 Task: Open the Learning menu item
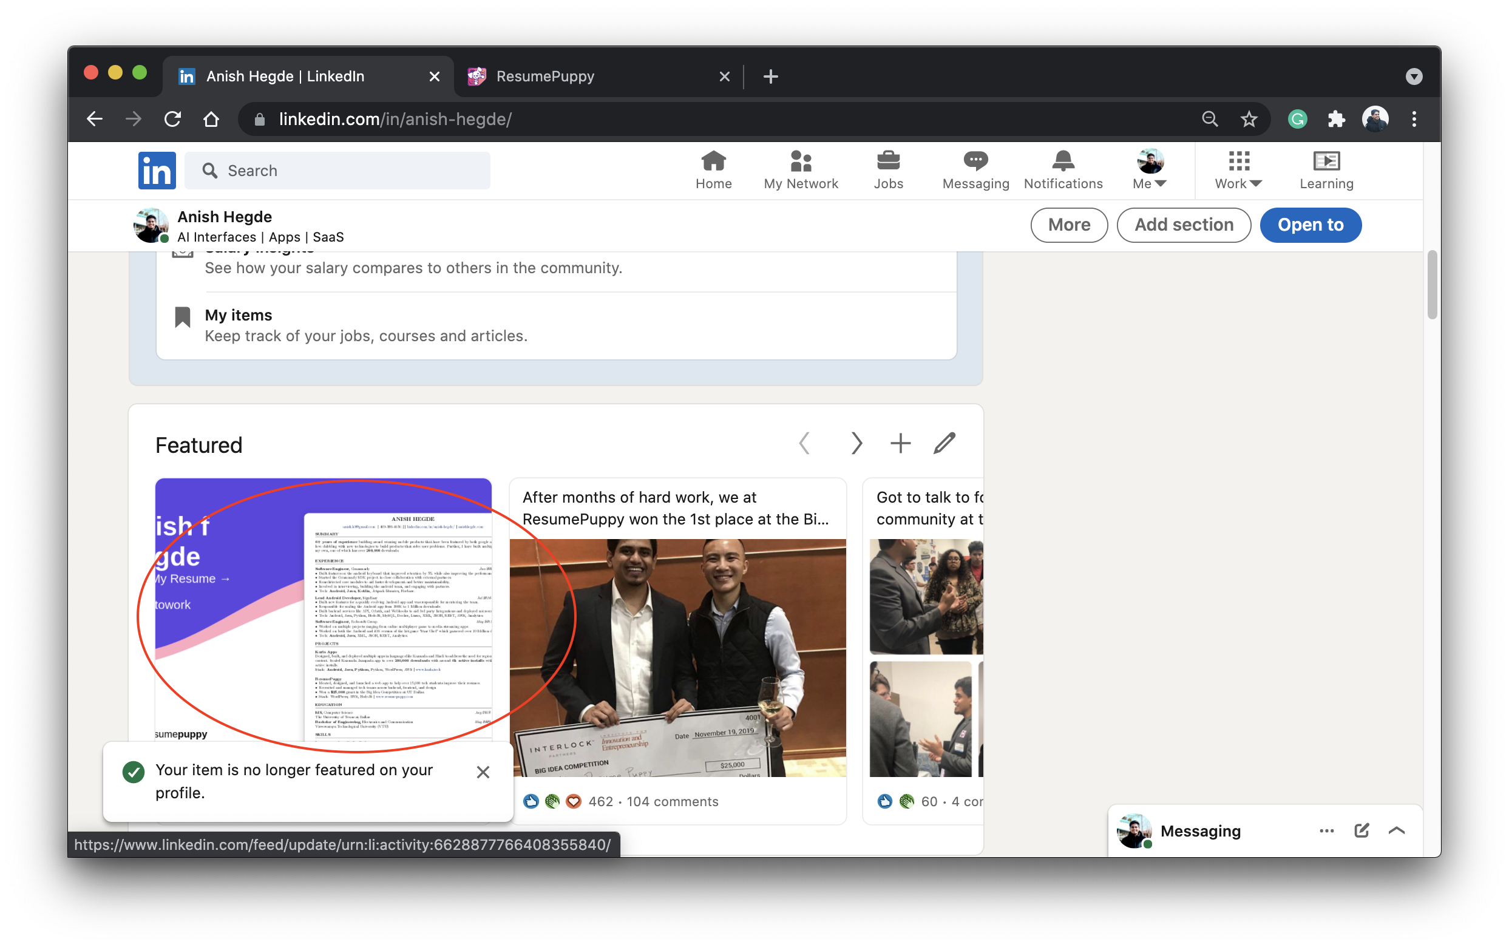coord(1326,170)
